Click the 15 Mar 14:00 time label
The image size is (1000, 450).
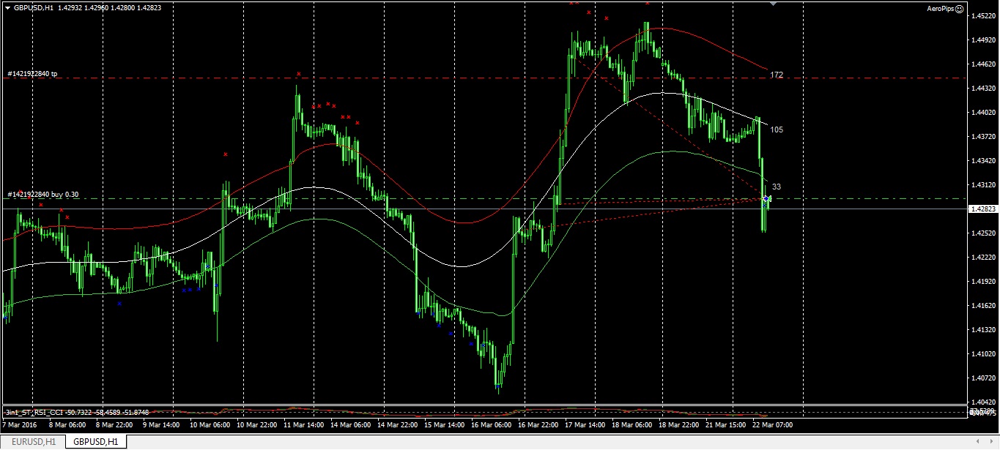443,424
